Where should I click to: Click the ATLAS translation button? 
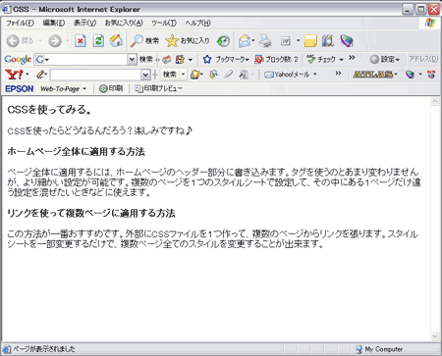click(x=373, y=75)
